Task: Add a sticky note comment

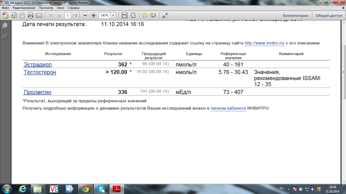Action: click(145, 15)
